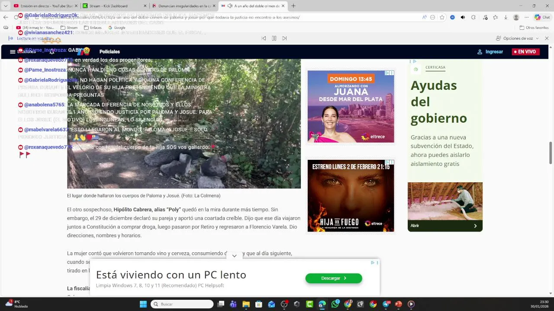Click Abrir on the Certicasa ad
Screen dimensions: 554x311
click(445, 225)
